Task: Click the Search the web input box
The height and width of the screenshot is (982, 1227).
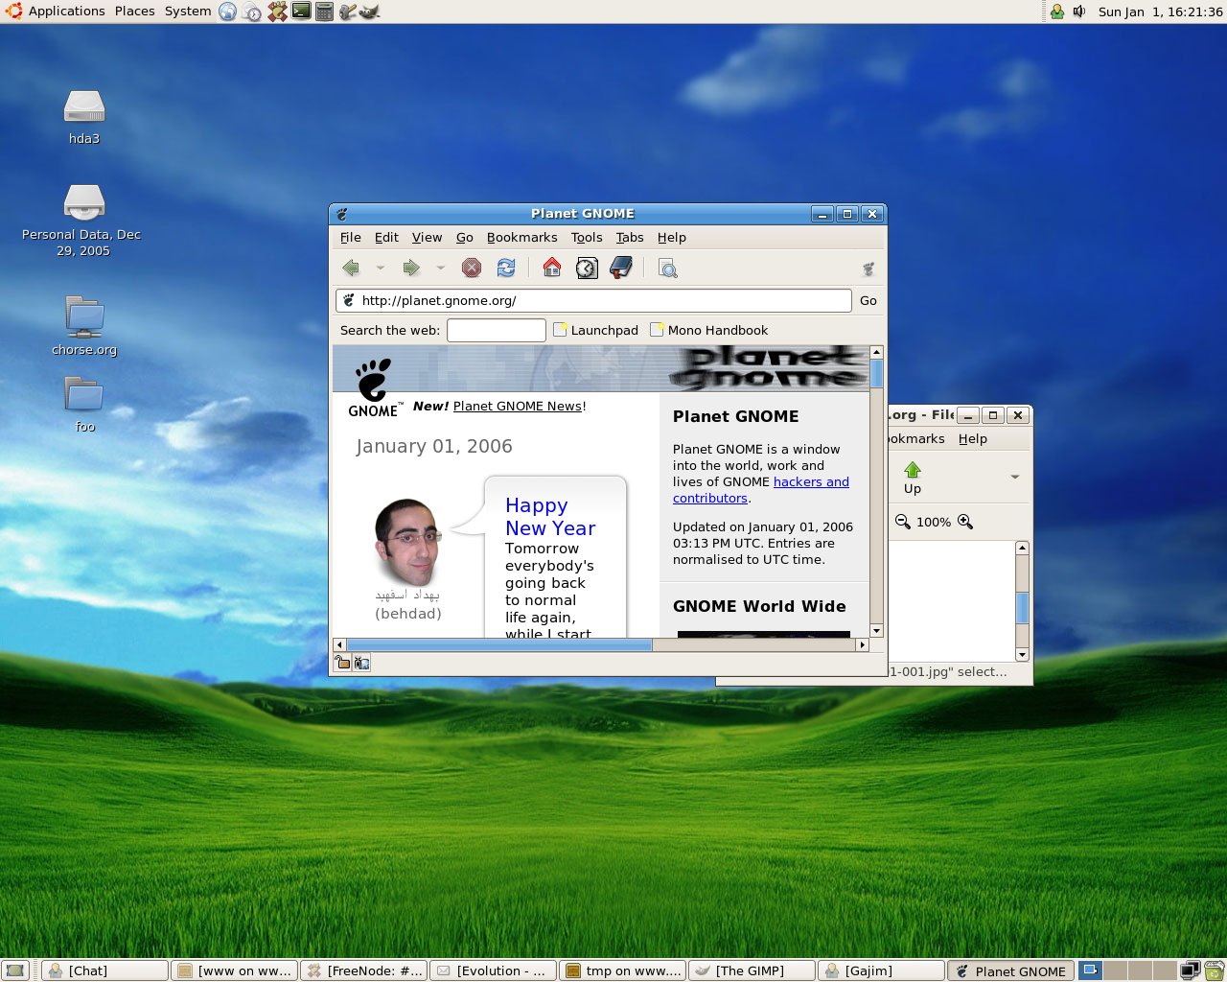Action: (497, 330)
